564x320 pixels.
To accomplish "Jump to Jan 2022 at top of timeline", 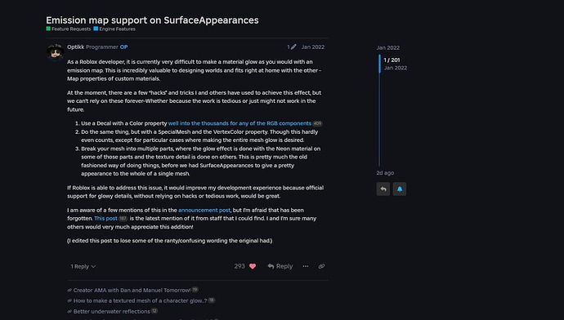I will (x=387, y=48).
